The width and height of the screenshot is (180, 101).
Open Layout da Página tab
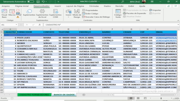coord(75,6)
